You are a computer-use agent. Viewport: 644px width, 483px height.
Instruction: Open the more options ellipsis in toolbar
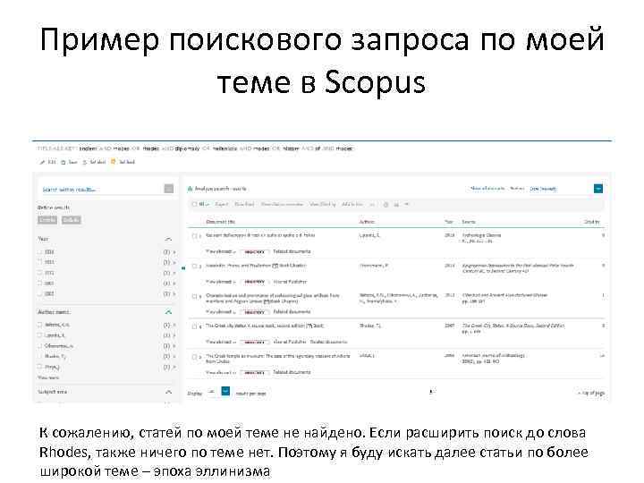coord(372,204)
